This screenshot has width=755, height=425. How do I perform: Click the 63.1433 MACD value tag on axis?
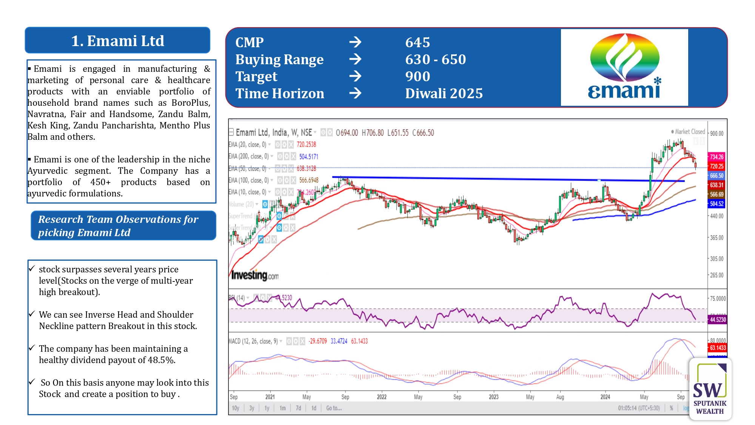717,348
